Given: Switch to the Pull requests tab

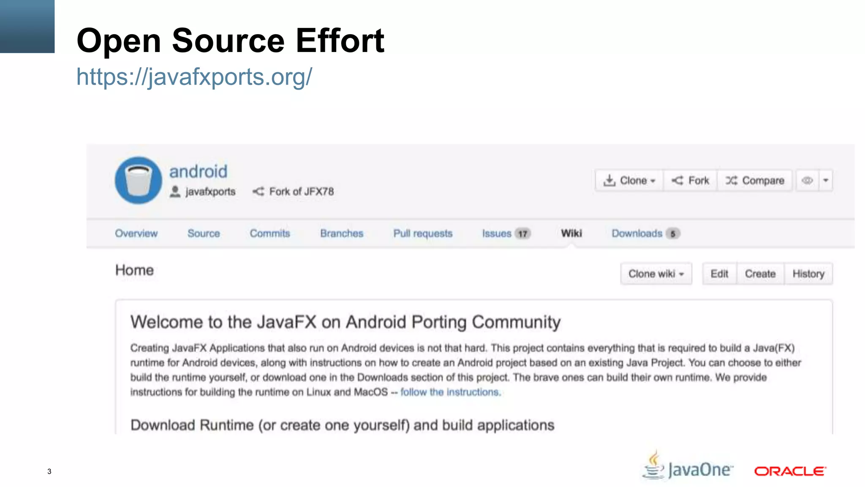Looking at the screenshot, I should coord(423,233).
